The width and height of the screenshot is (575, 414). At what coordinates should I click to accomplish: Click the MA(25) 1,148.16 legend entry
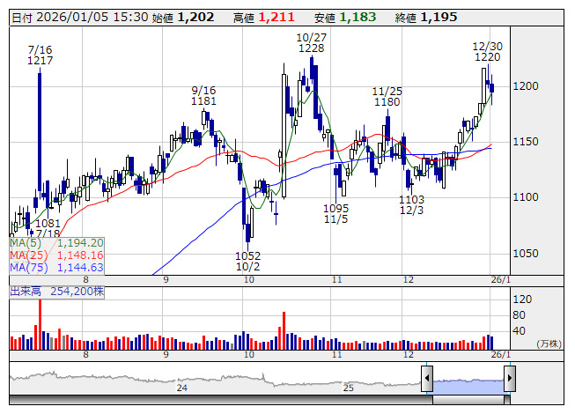(x=56, y=255)
